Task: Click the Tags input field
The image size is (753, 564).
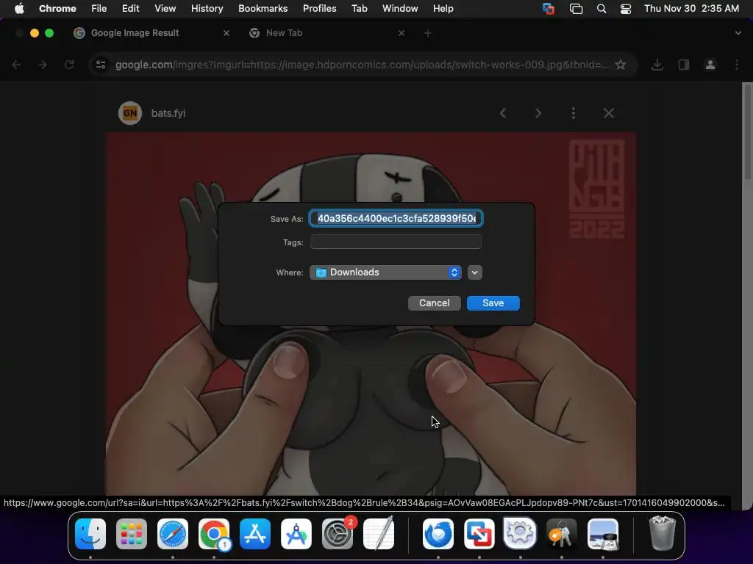Action: coord(396,242)
